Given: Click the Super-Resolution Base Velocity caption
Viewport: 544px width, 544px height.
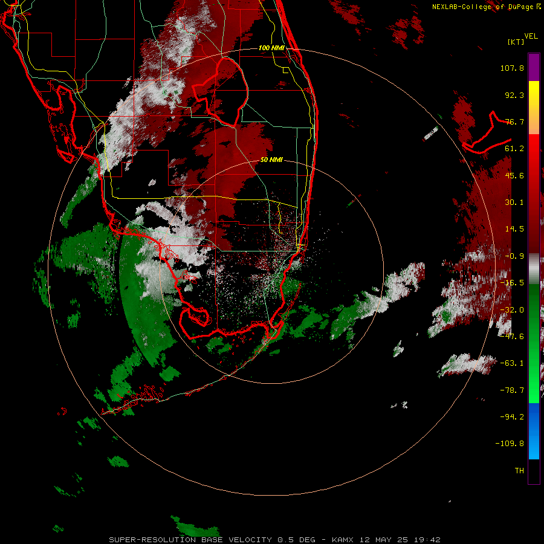Looking at the screenshot, I should pos(274,540).
